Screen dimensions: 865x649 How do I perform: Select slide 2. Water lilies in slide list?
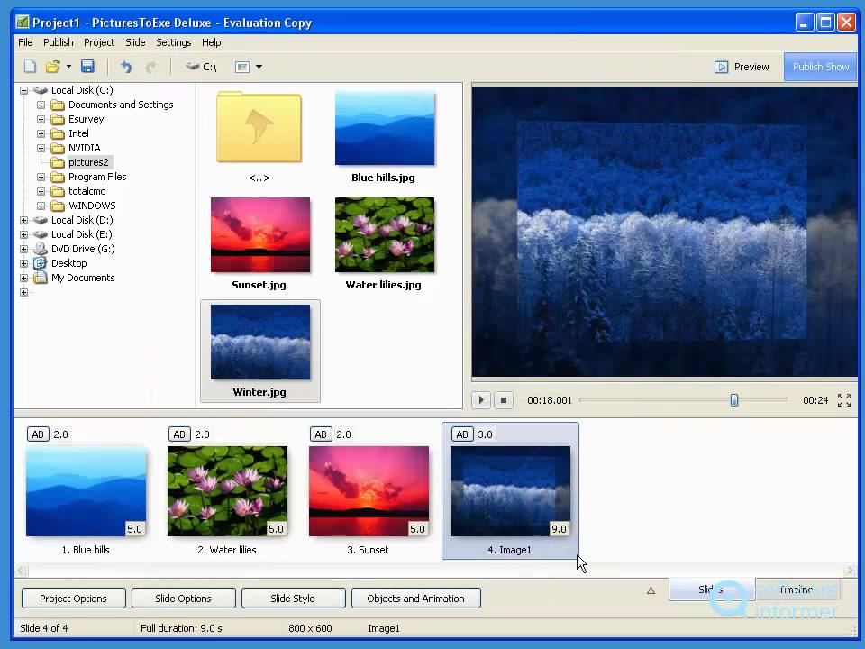pos(227,491)
